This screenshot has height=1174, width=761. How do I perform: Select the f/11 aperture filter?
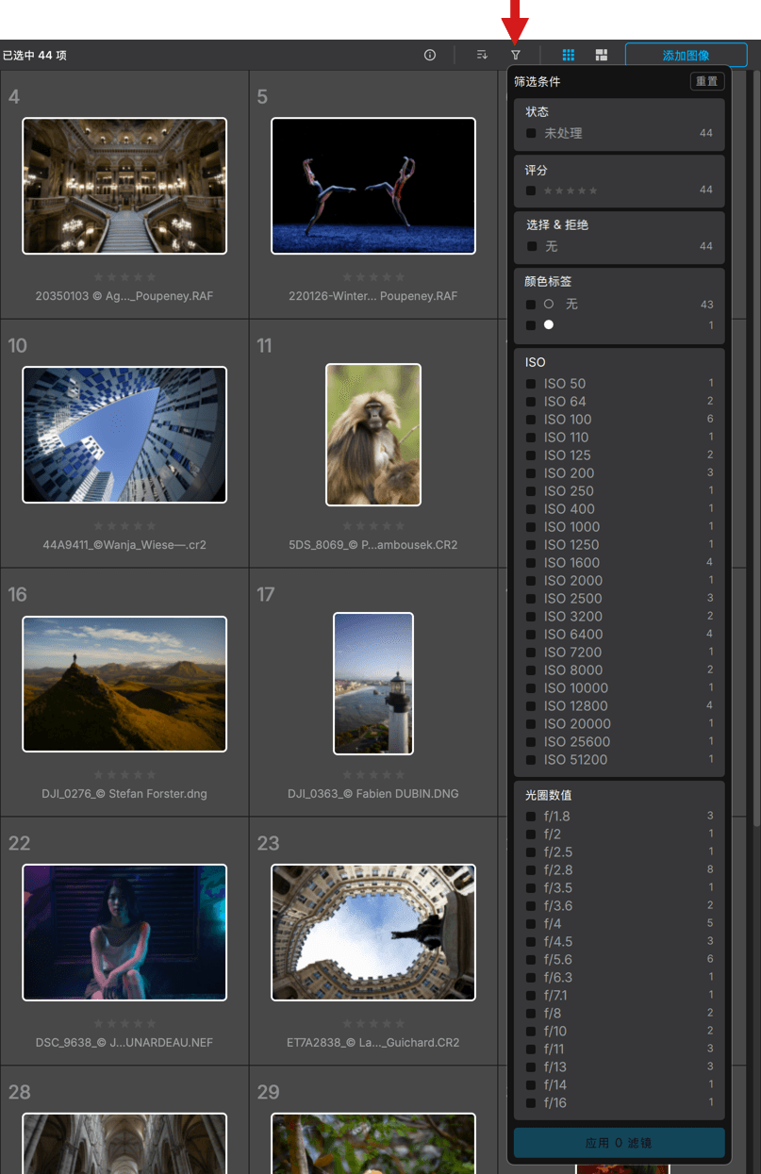pos(531,1050)
